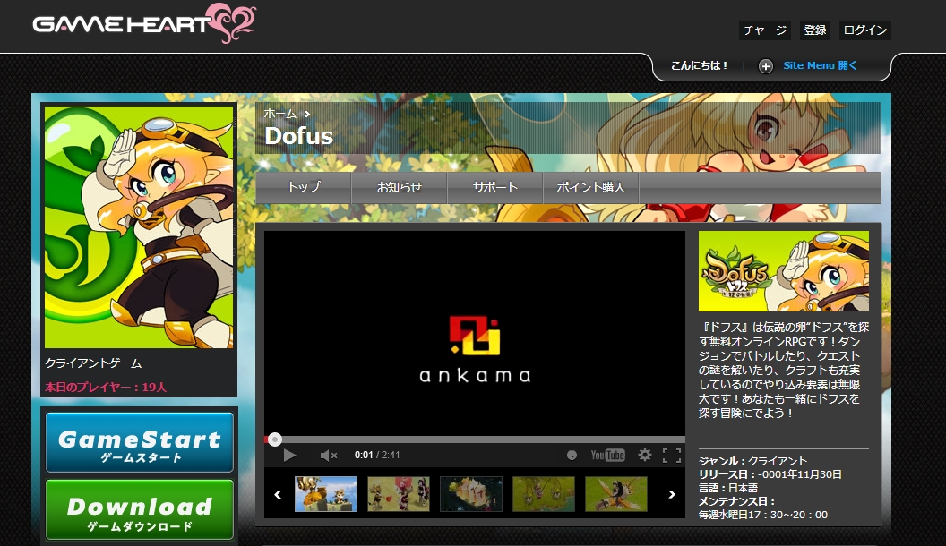Screen dimensions: 946x546
Task: Click the リリース日 release date line
Action: (x=770, y=474)
